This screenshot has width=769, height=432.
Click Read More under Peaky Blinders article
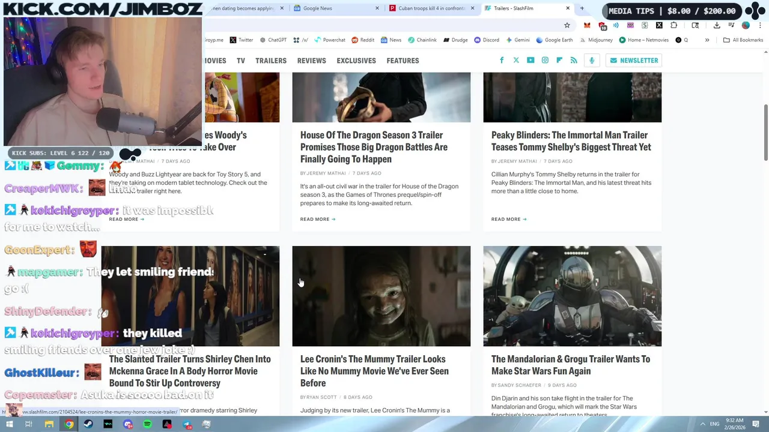[509, 219]
